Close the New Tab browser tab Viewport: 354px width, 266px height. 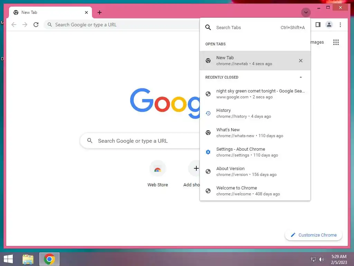click(x=86, y=12)
